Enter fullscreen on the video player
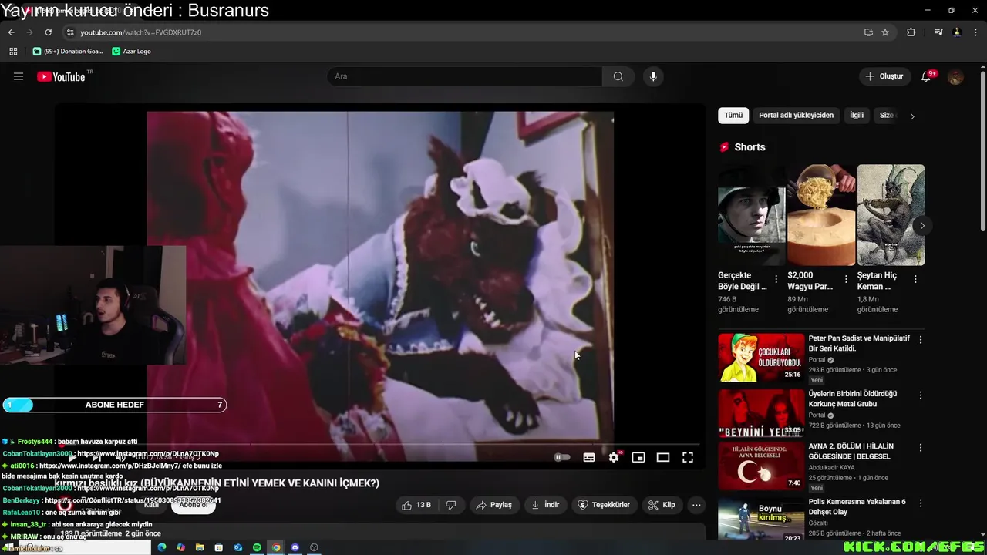 tap(688, 457)
